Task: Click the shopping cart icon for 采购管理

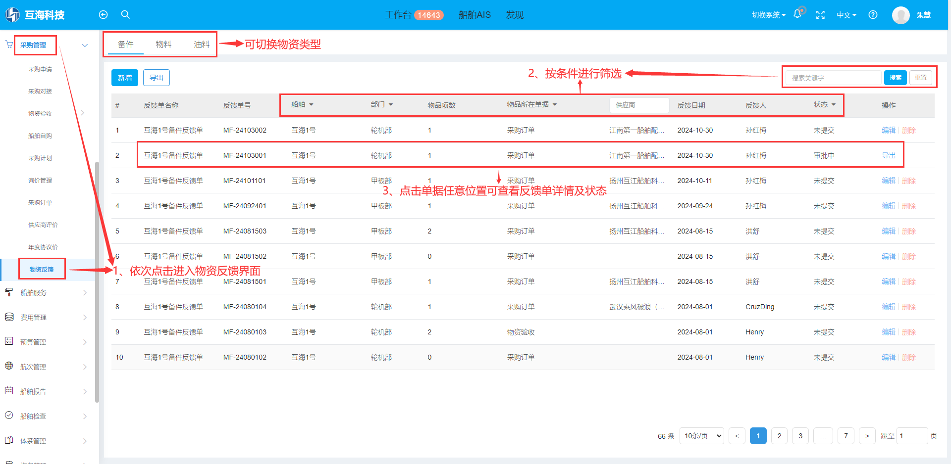Action: 9,45
